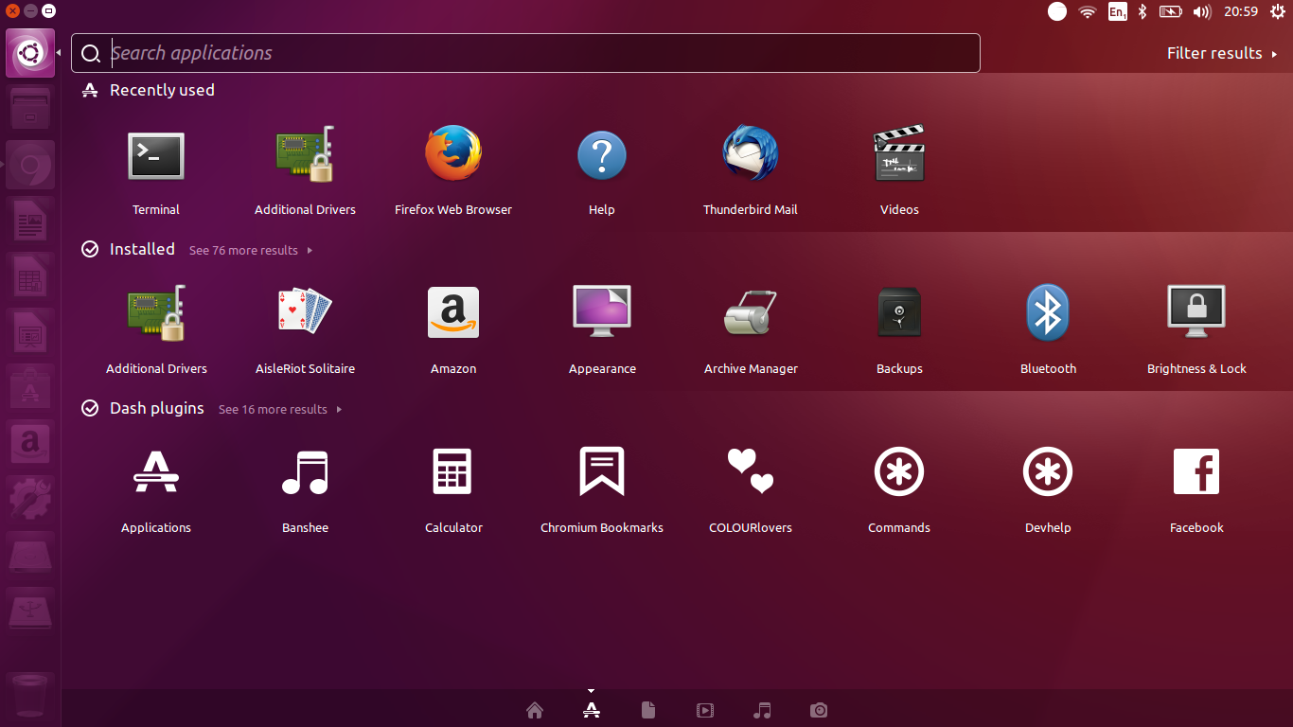1293x727 pixels.
Task: Open the system gear session menu
Action: (1278, 11)
